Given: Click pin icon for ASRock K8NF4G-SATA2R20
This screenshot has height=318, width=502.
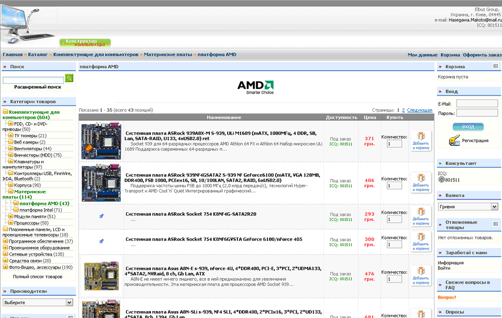Looking at the screenshot, I should tap(101, 216).
